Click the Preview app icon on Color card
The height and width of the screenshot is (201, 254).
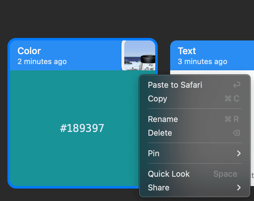coord(138,55)
